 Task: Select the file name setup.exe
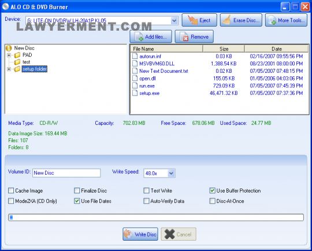pyautogui.click(x=149, y=93)
